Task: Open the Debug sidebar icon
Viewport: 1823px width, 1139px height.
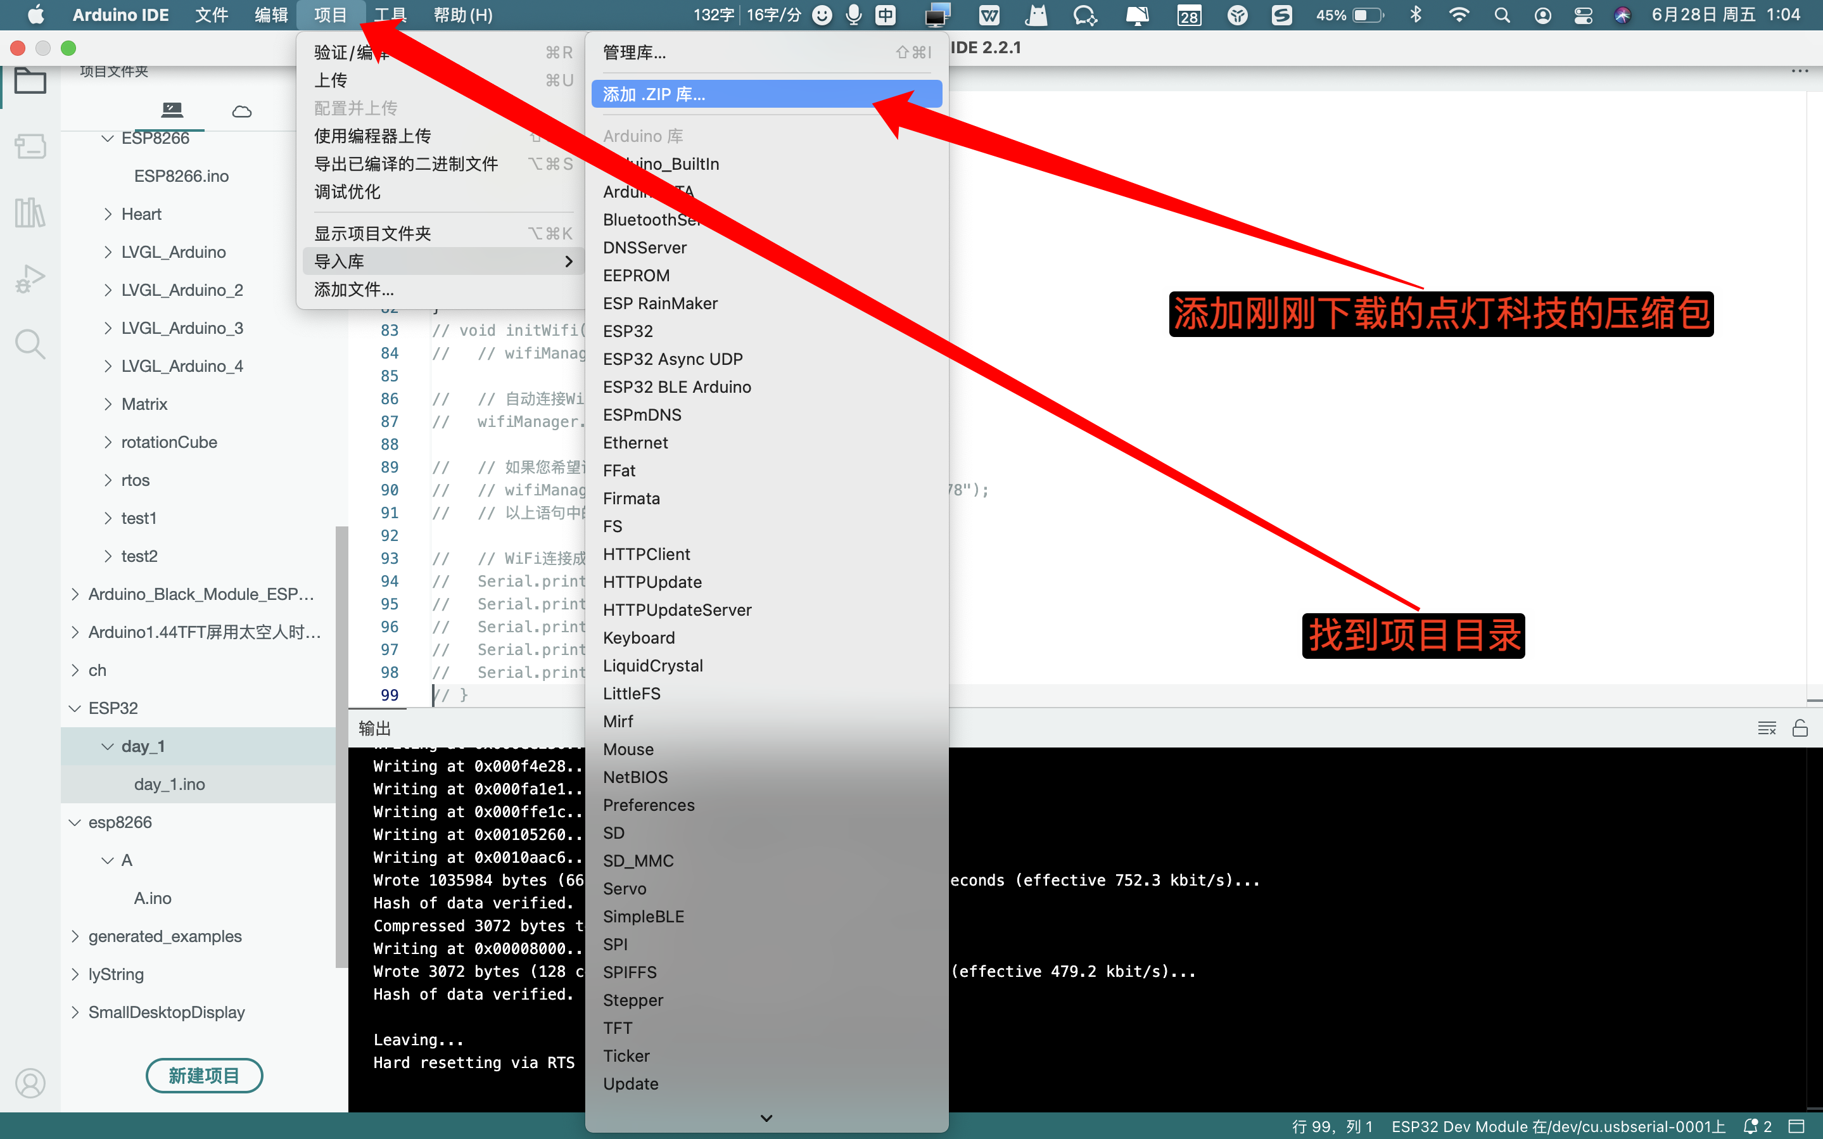Action: (x=30, y=279)
